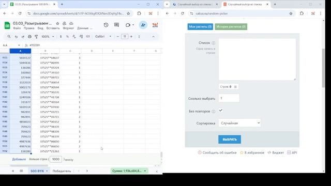The width and height of the screenshot is (331, 186).
Task: Open the all sheets list icon
Action: [21, 171]
